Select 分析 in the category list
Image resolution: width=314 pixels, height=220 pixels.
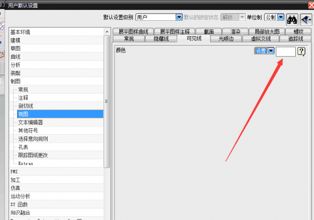click(x=57, y=65)
